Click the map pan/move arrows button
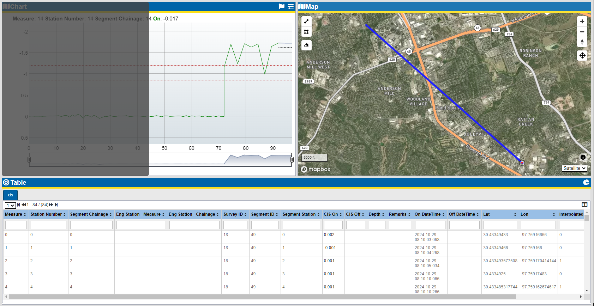This screenshot has height=306, width=594. click(x=582, y=55)
